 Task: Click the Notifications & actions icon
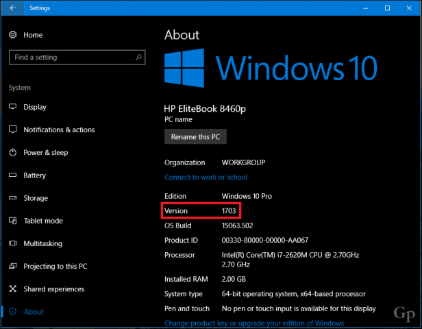tap(12, 130)
